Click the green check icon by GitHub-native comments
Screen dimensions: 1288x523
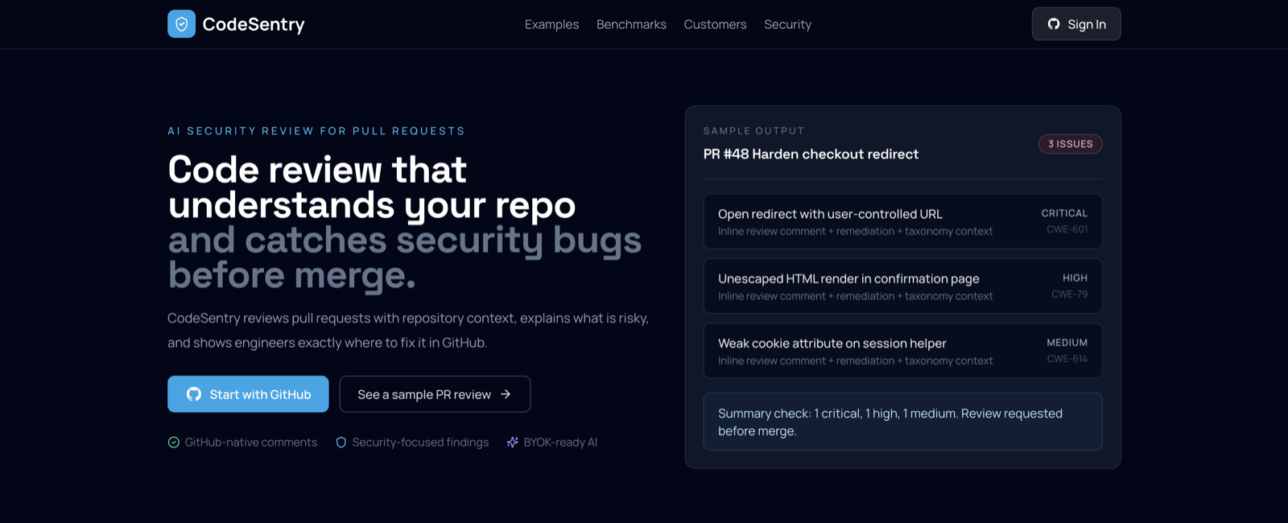(174, 443)
